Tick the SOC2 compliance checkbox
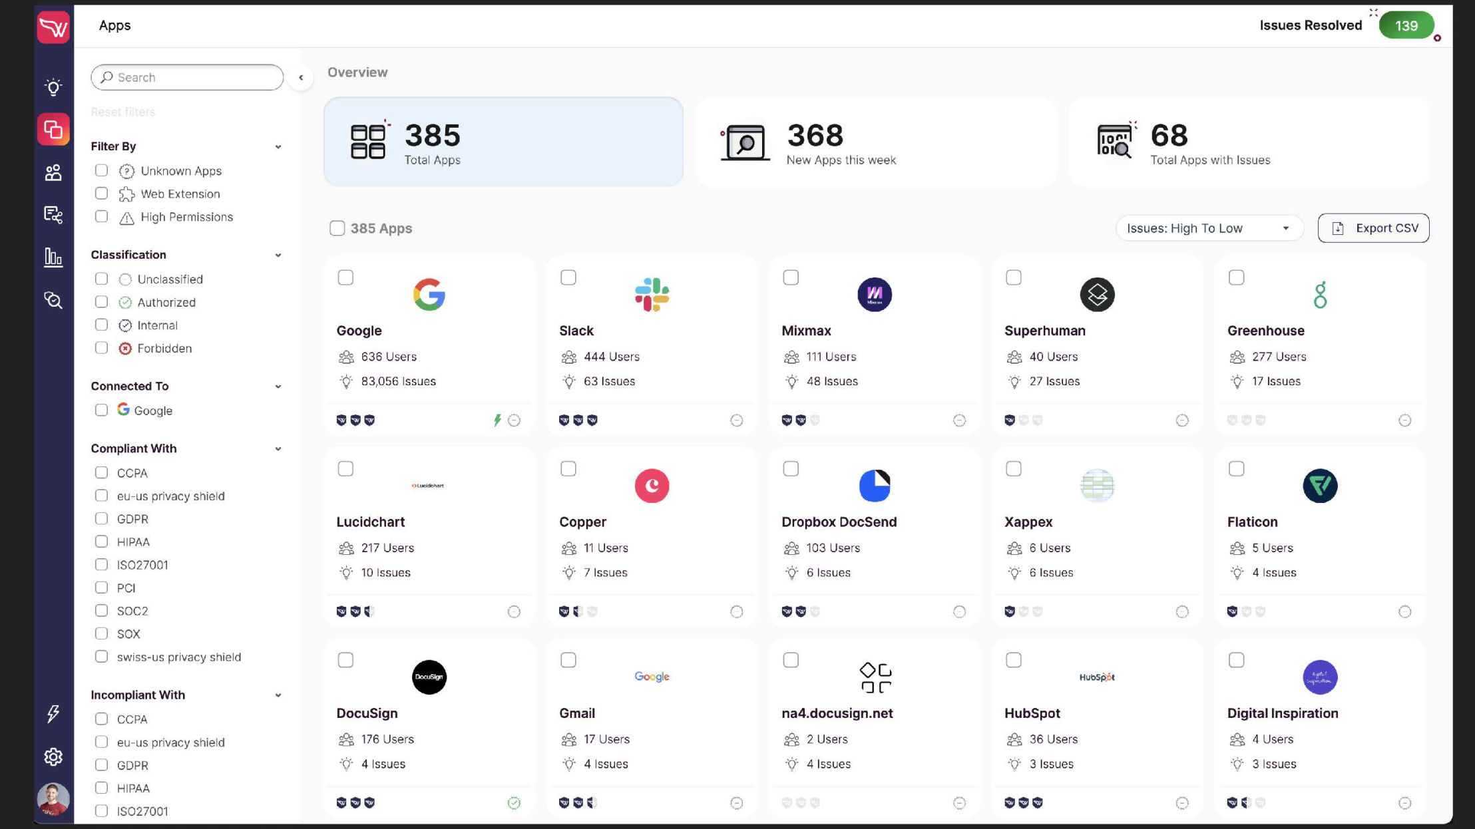Viewport: 1475px width, 829px height. click(101, 610)
